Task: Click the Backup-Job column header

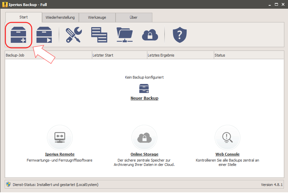Action: tap(48, 55)
